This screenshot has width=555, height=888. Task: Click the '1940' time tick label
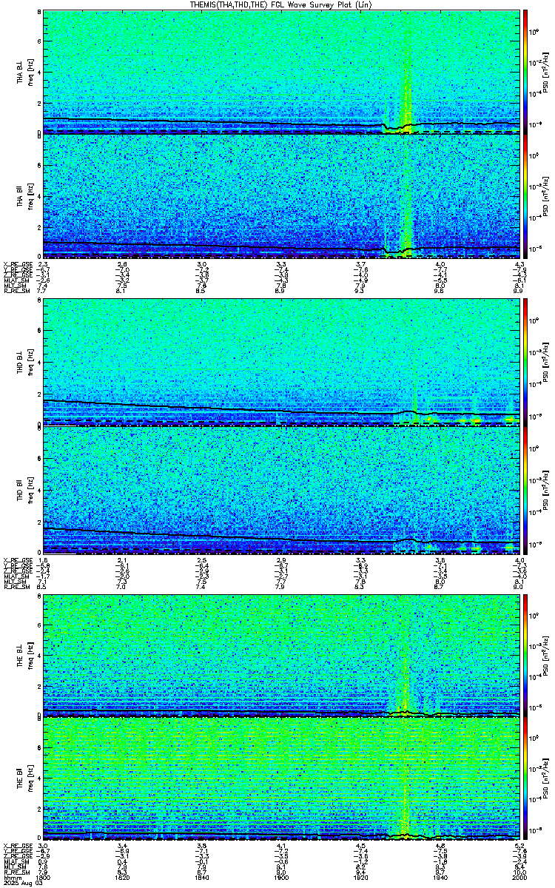click(440, 877)
